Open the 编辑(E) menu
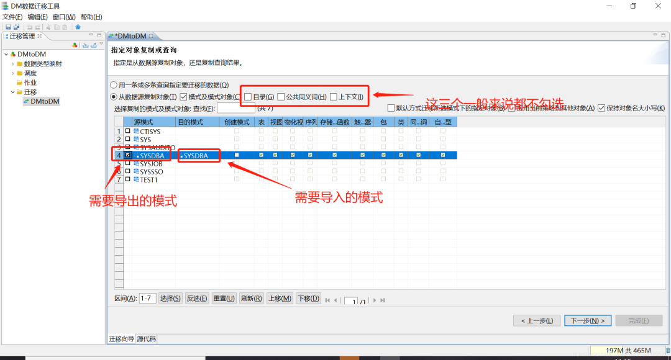The image size is (671, 360). pos(38,17)
